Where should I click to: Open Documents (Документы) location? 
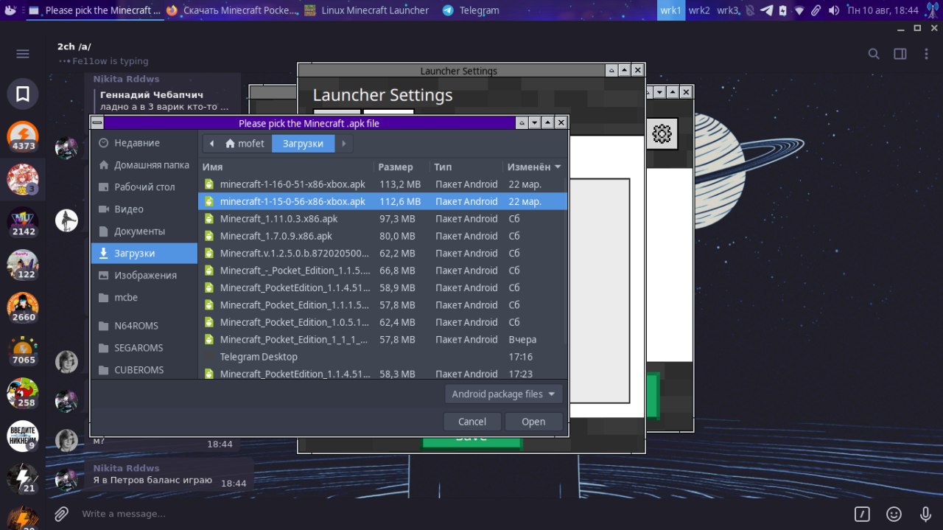(144, 231)
